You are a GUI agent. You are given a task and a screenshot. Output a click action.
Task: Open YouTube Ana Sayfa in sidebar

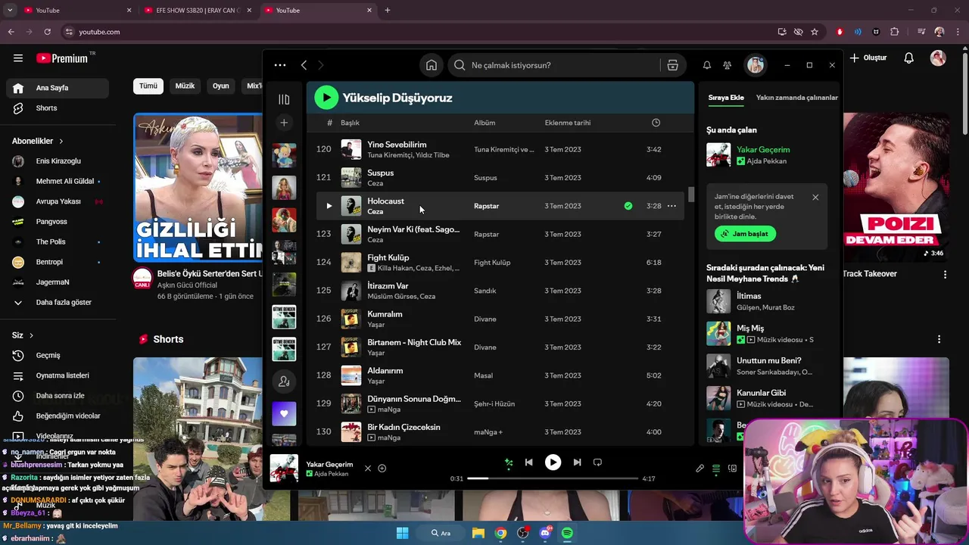click(58, 88)
